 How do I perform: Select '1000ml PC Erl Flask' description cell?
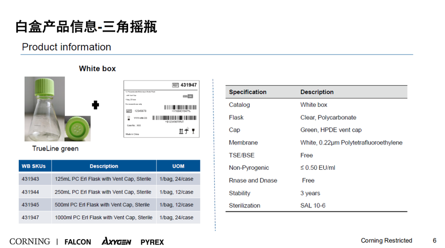(x=104, y=217)
